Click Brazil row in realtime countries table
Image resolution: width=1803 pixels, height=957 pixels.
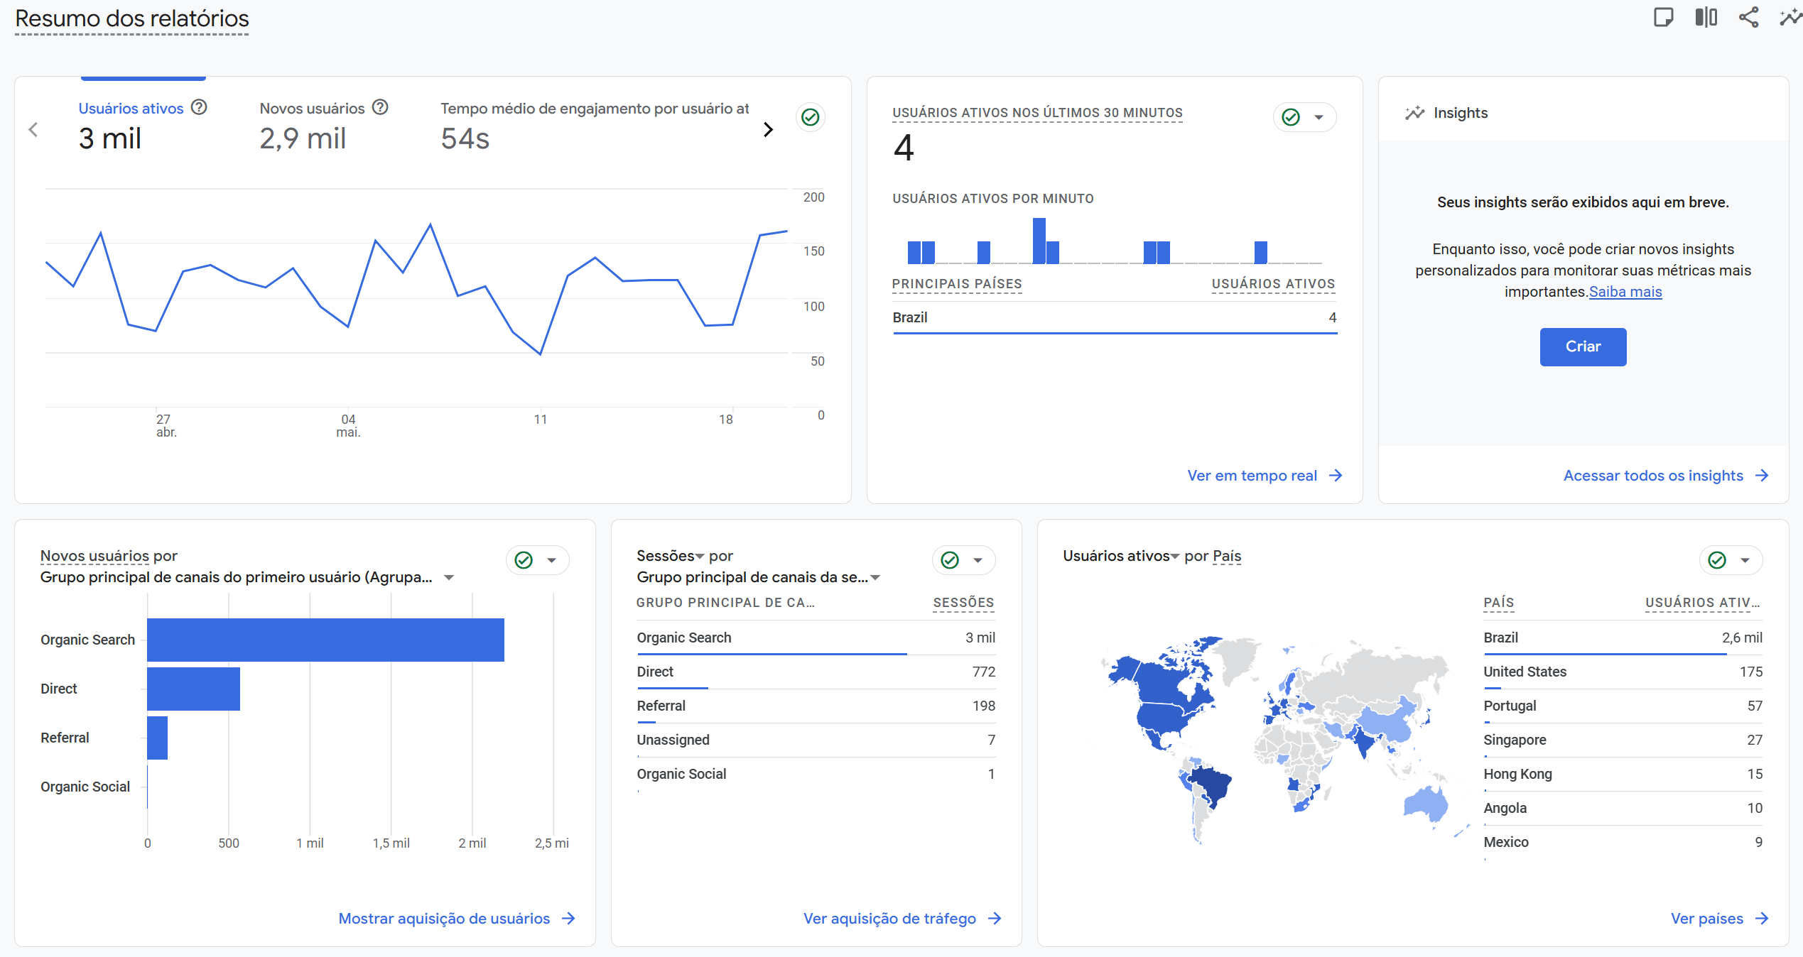coord(1115,317)
